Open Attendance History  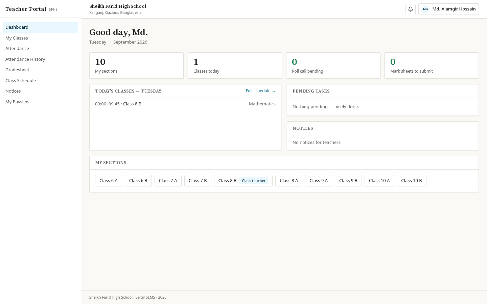[x=40, y=59]
